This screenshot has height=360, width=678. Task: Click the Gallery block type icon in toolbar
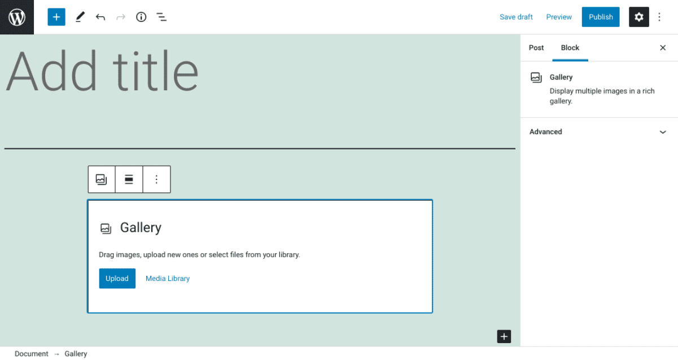102,179
